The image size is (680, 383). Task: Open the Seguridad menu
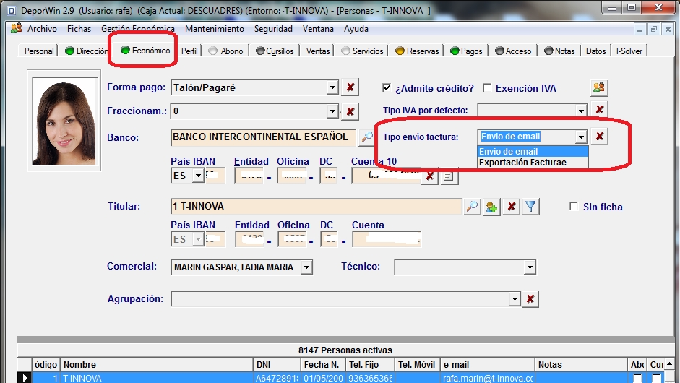coord(273,29)
